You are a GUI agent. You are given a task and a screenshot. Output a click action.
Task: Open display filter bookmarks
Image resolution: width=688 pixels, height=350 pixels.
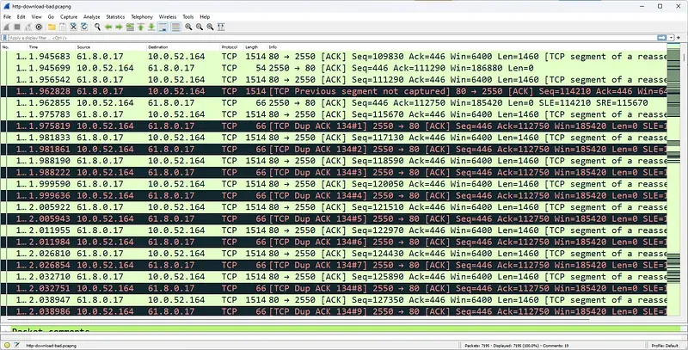pyautogui.click(x=5, y=38)
